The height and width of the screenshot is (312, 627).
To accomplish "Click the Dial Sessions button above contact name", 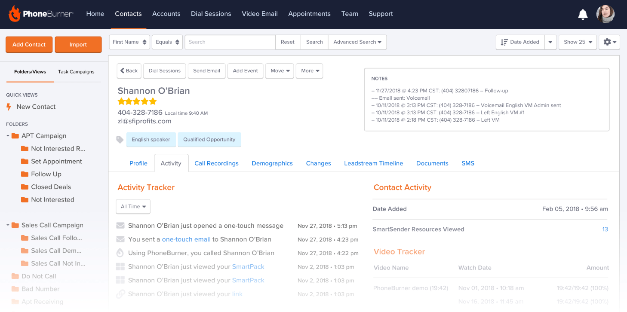I will tap(165, 71).
